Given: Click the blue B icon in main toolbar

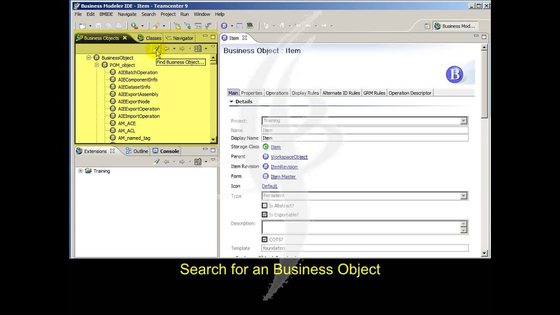Looking at the screenshot, I should tap(224, 26).
